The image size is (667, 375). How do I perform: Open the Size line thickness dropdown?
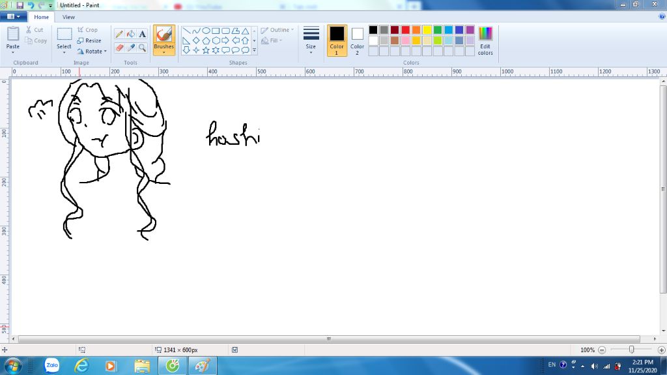(x=311, y=40)
